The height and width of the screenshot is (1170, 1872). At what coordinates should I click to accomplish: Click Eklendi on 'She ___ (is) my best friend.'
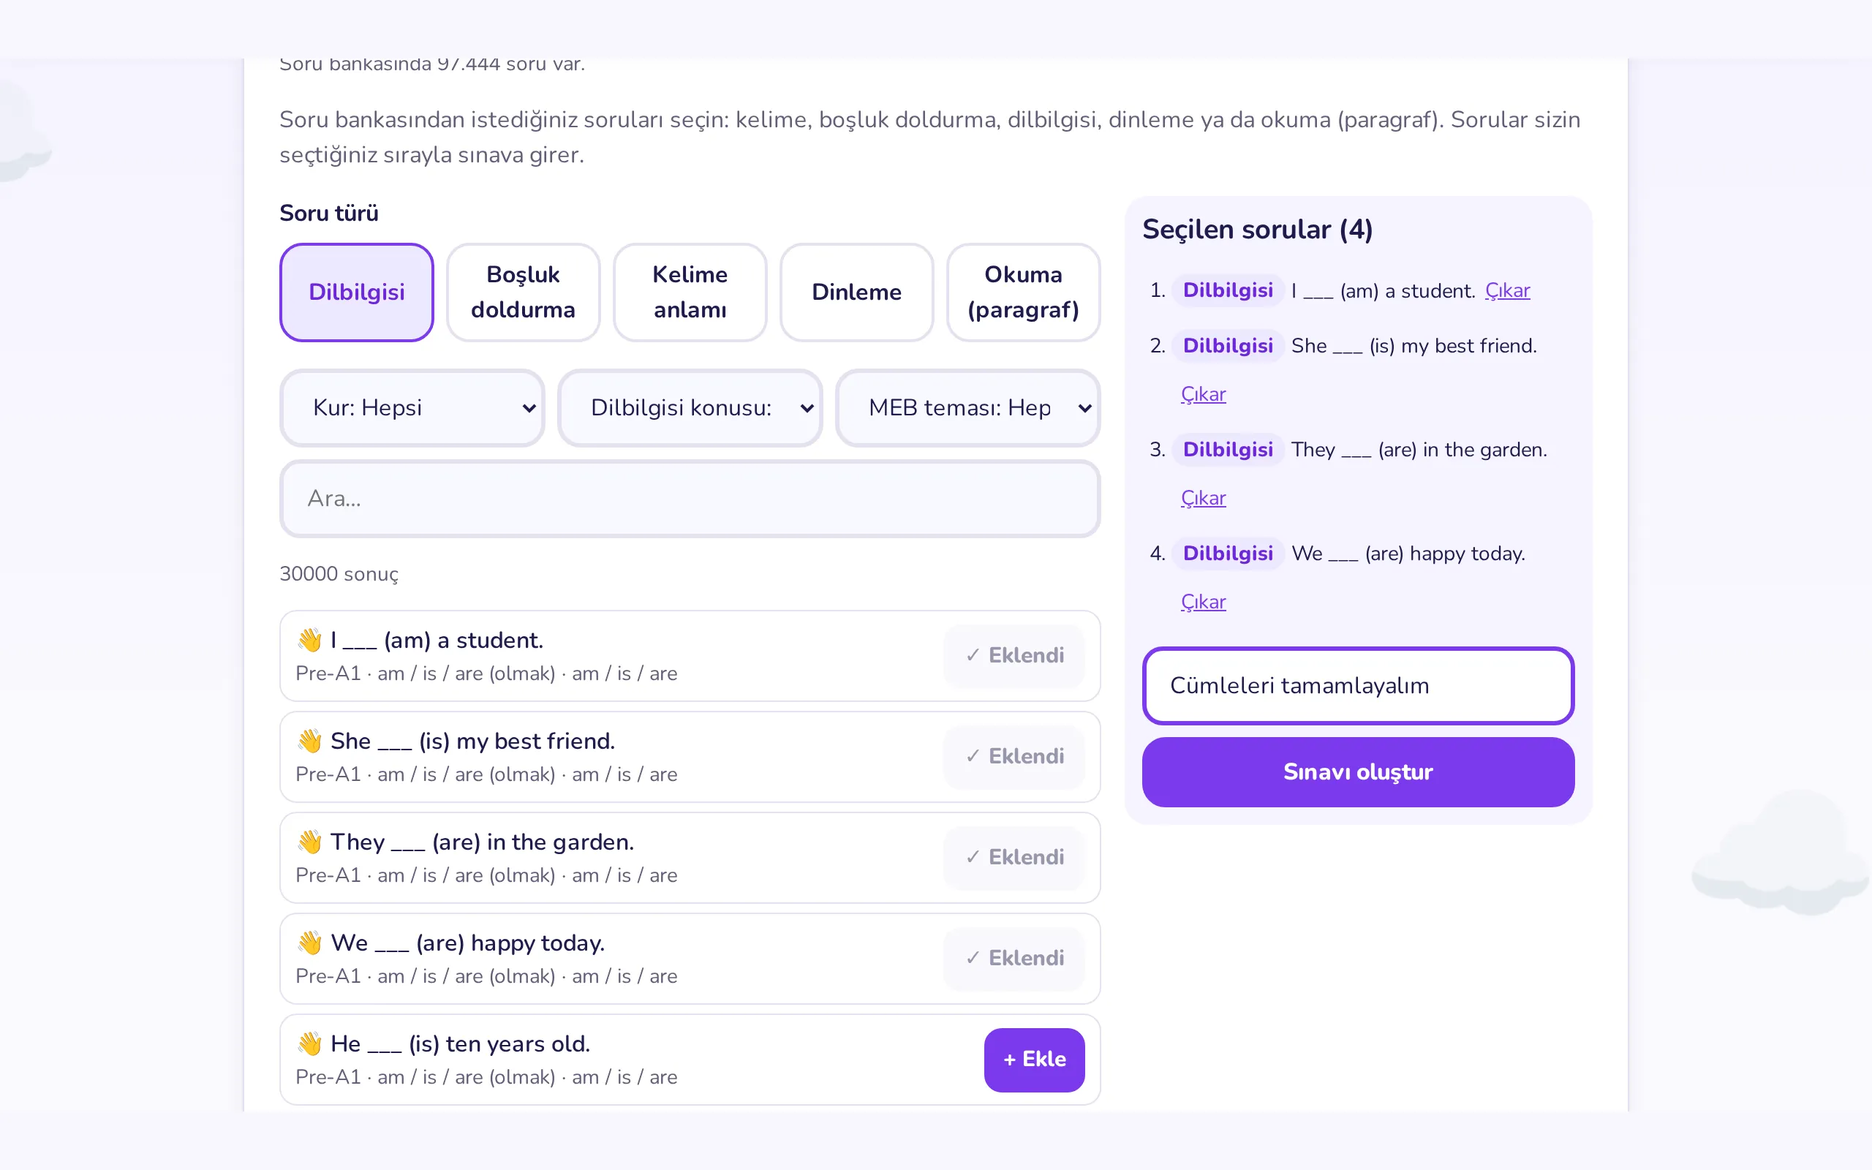(x=1014, y=756)
